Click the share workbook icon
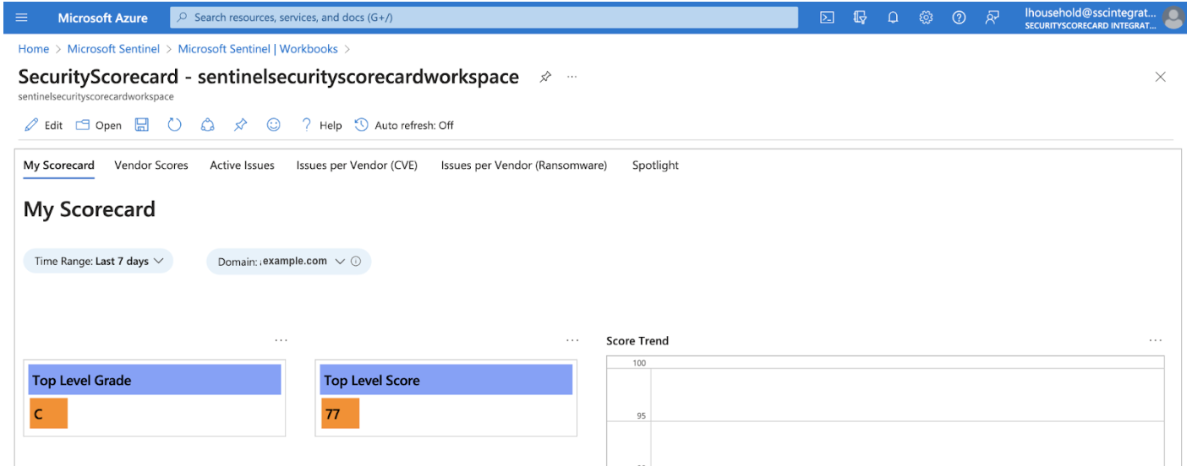1192x466 pixels. (x=207, y=125)
